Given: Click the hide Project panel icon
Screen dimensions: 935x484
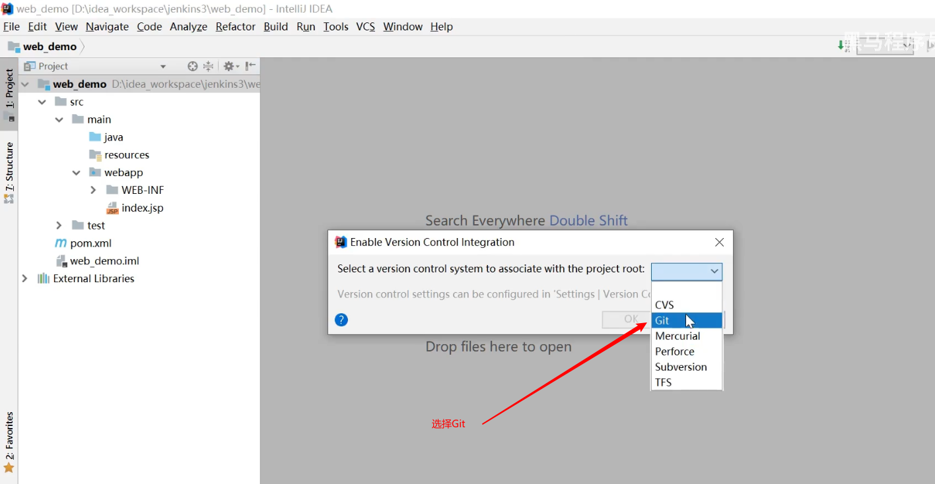Looking at the screenshot, I should (250, 66).
